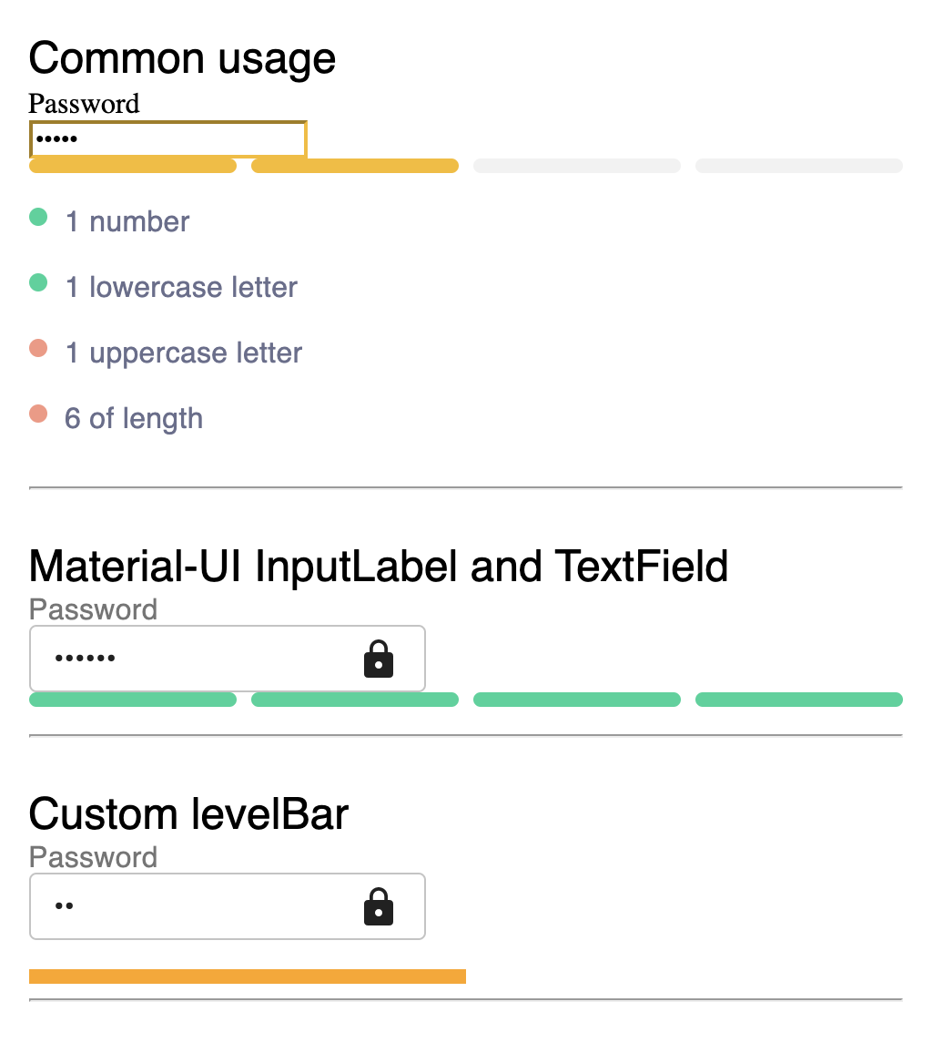Focus the Common usage password input
The width and height of the screenshot is (943, 1053).
click(x=167, y=139)
